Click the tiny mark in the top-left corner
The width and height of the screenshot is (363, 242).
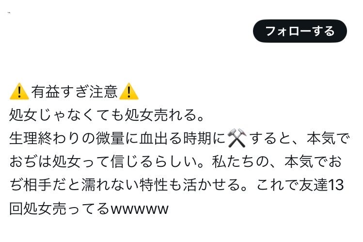click(9, 13)
